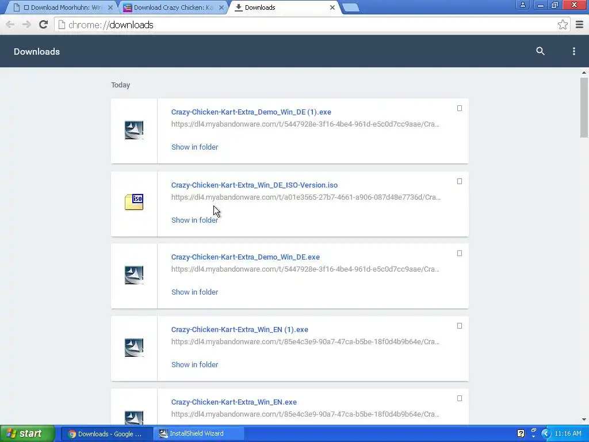The image size is (589, 442).
Task: Go forward using the forward arrow
Action: pos(26,25)
